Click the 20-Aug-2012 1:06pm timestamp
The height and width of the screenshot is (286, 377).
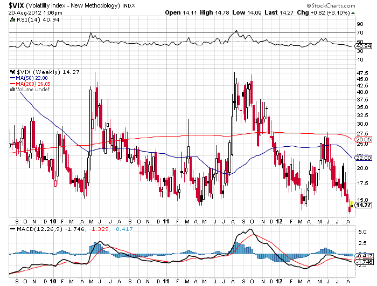pyautogui.click(x=36, y=13)
